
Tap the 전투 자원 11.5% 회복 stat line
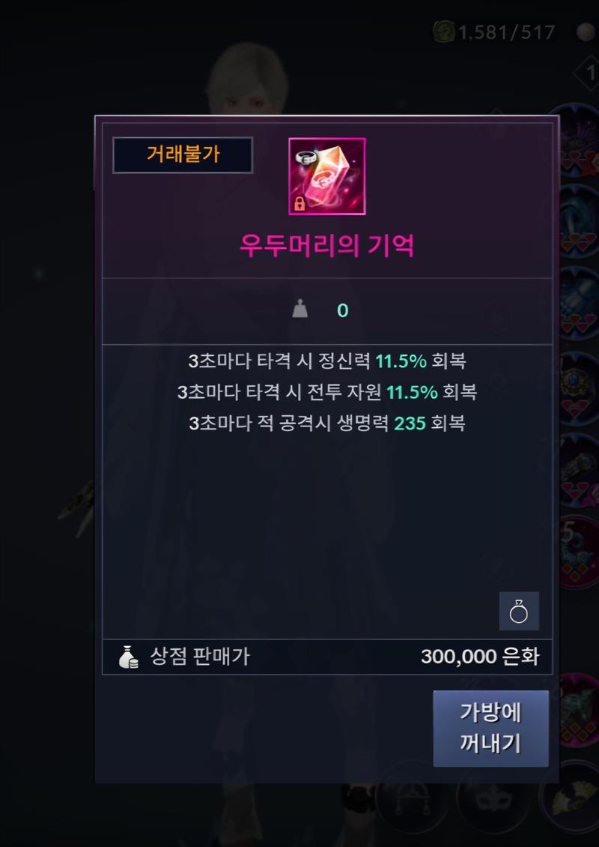327,391
